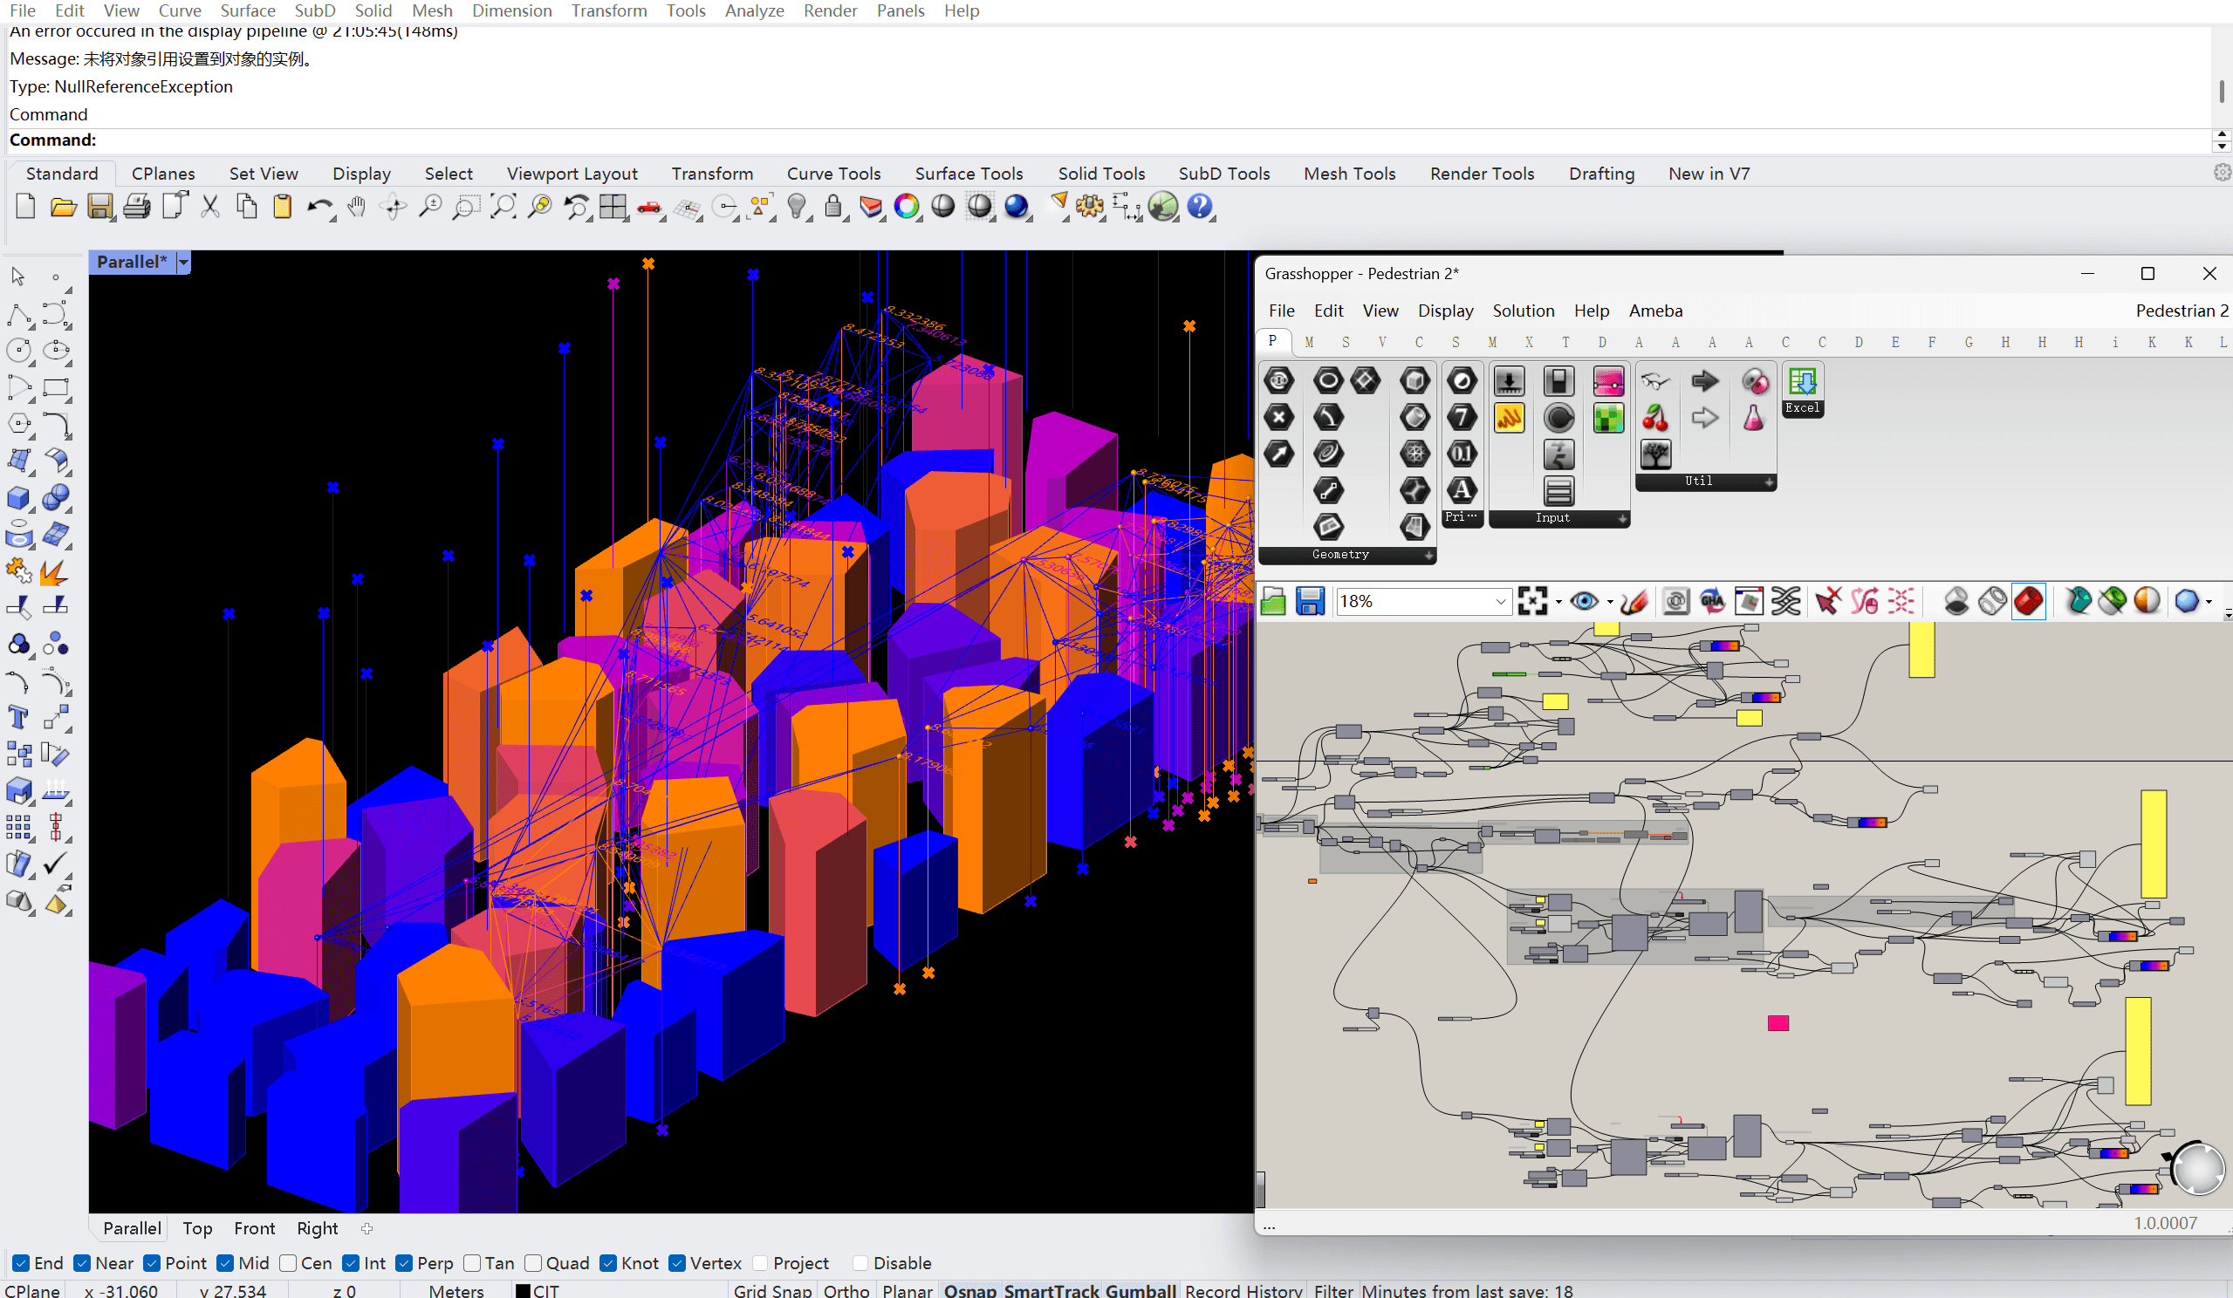
Task: Click the Zoom Extents icon
Action: click(x=503, y=208)
